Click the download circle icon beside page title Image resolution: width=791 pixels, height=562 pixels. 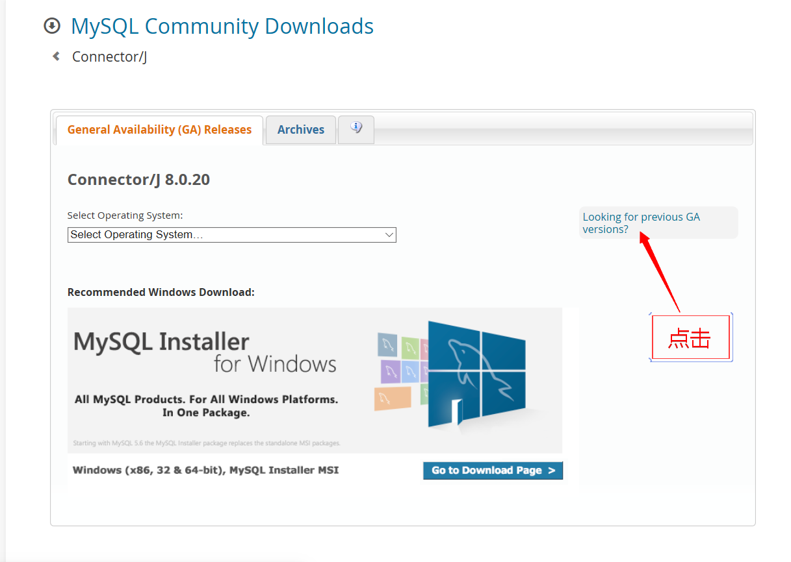51,26
